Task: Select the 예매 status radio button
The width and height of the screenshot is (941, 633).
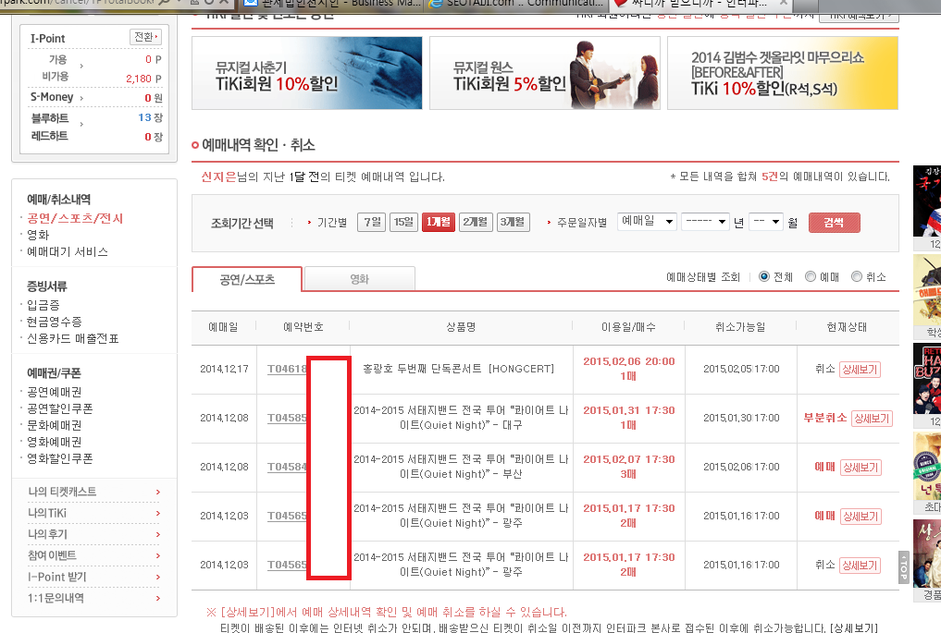Action: click(811, 276)
